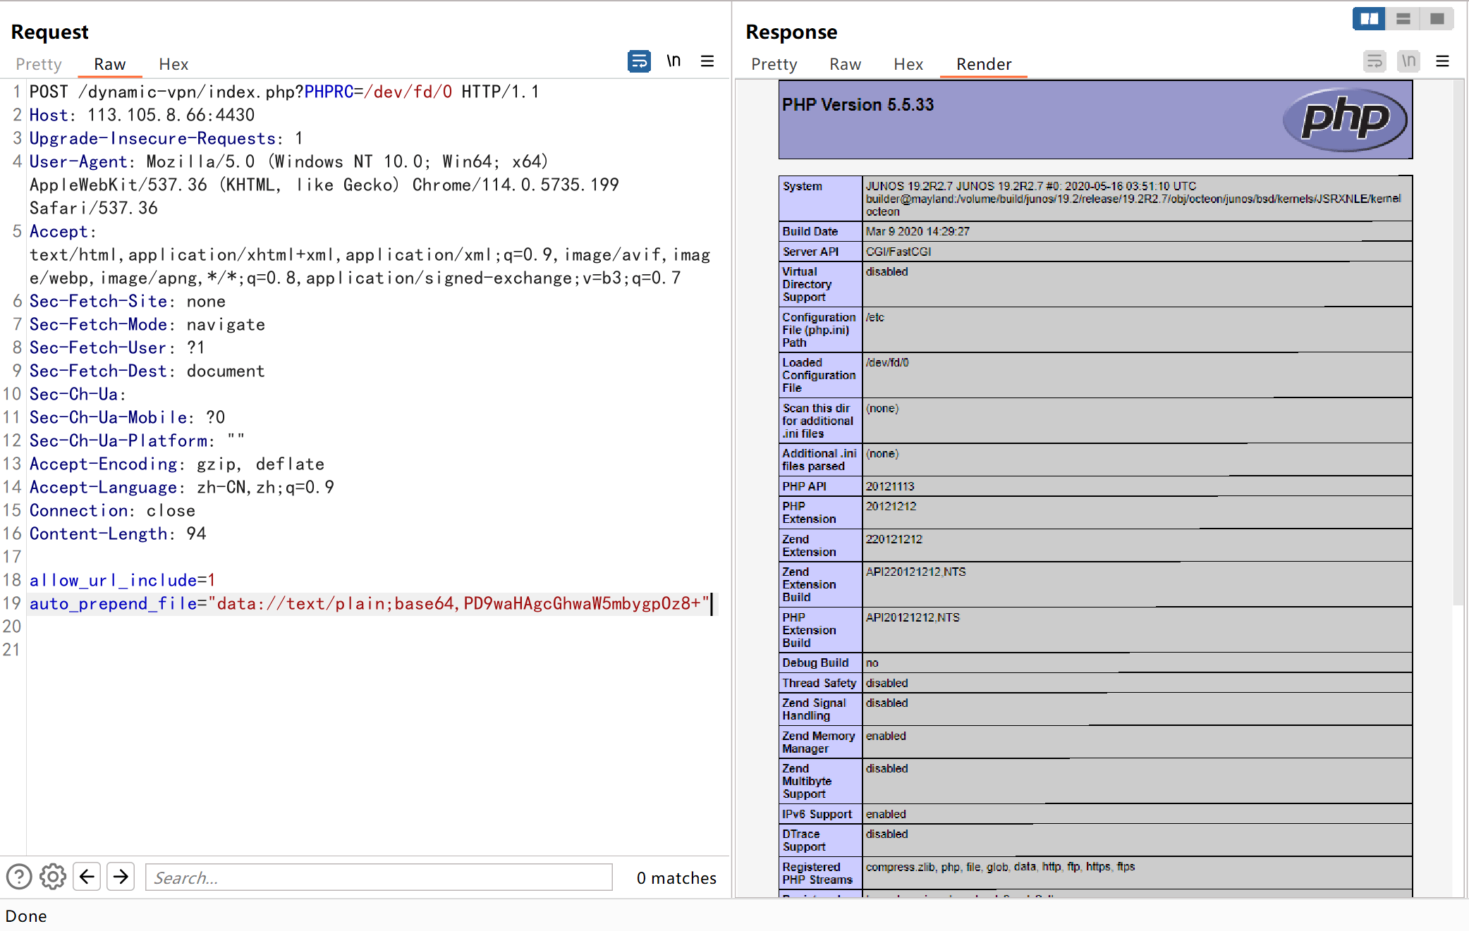Screen dimensions: 1469x931
Task: Click the PHP logo in response
Action: [x=1345, y=120]
